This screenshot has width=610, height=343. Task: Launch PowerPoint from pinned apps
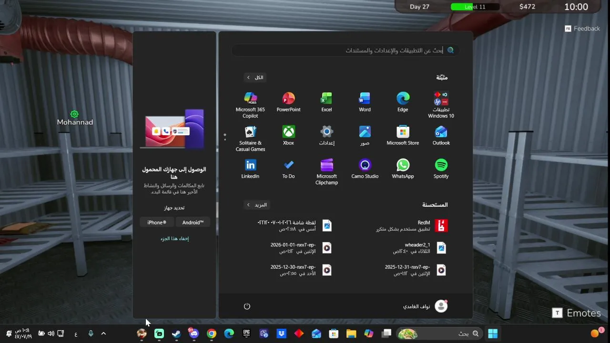coord(288,102)
